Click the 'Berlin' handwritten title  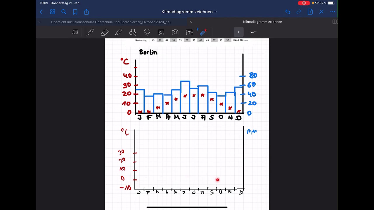pos(148,52)
